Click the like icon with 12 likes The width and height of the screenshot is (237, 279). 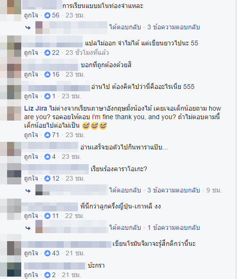[47, 178]
